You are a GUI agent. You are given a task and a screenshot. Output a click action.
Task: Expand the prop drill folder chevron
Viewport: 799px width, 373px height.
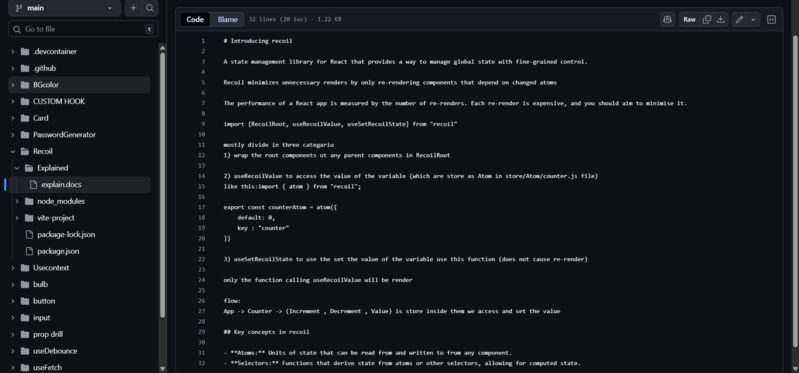pyautogui.click(x=13, y=334)
